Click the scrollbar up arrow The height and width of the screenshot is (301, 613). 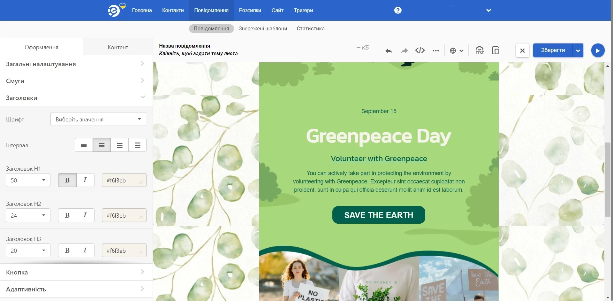point(608,66)
